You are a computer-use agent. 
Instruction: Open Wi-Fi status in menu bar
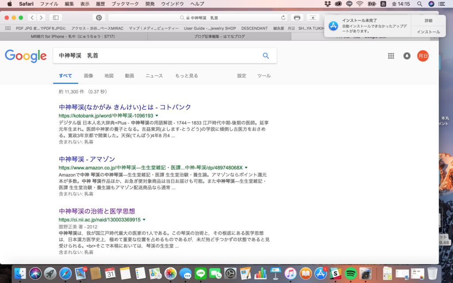pyautogui.click(x=360, y=4)
